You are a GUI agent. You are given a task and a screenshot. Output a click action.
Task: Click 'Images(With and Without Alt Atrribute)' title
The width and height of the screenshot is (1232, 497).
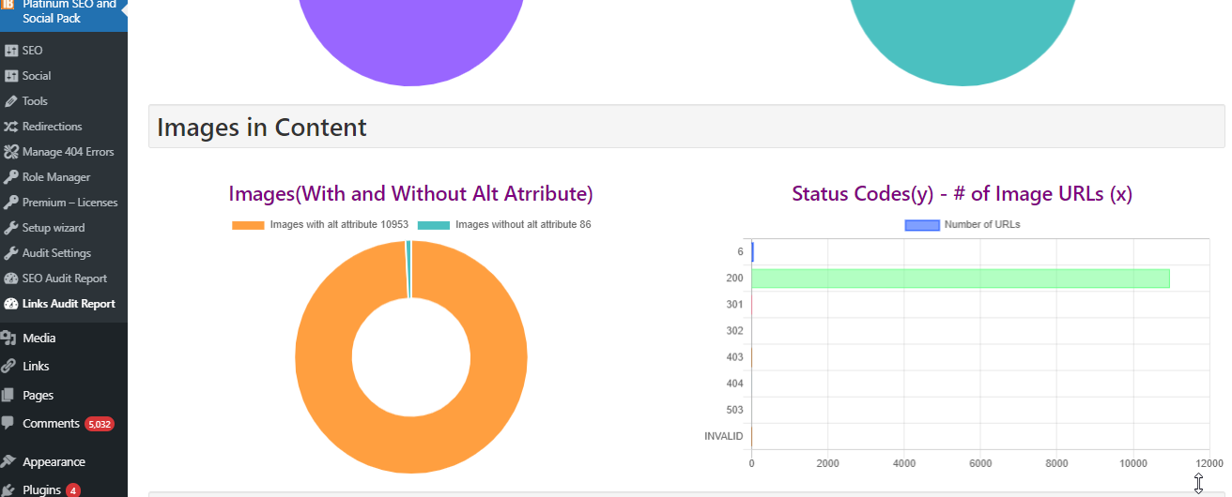tap(411, 194)
